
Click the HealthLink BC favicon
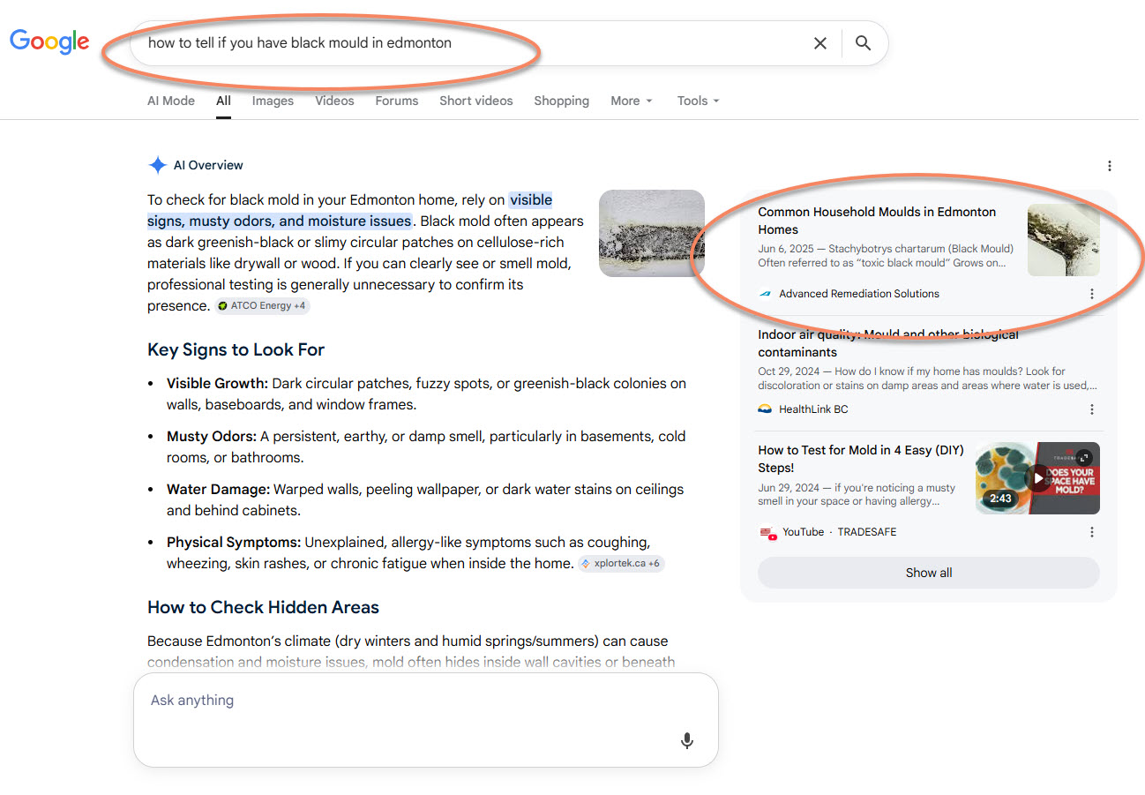(x=765, y=409)
